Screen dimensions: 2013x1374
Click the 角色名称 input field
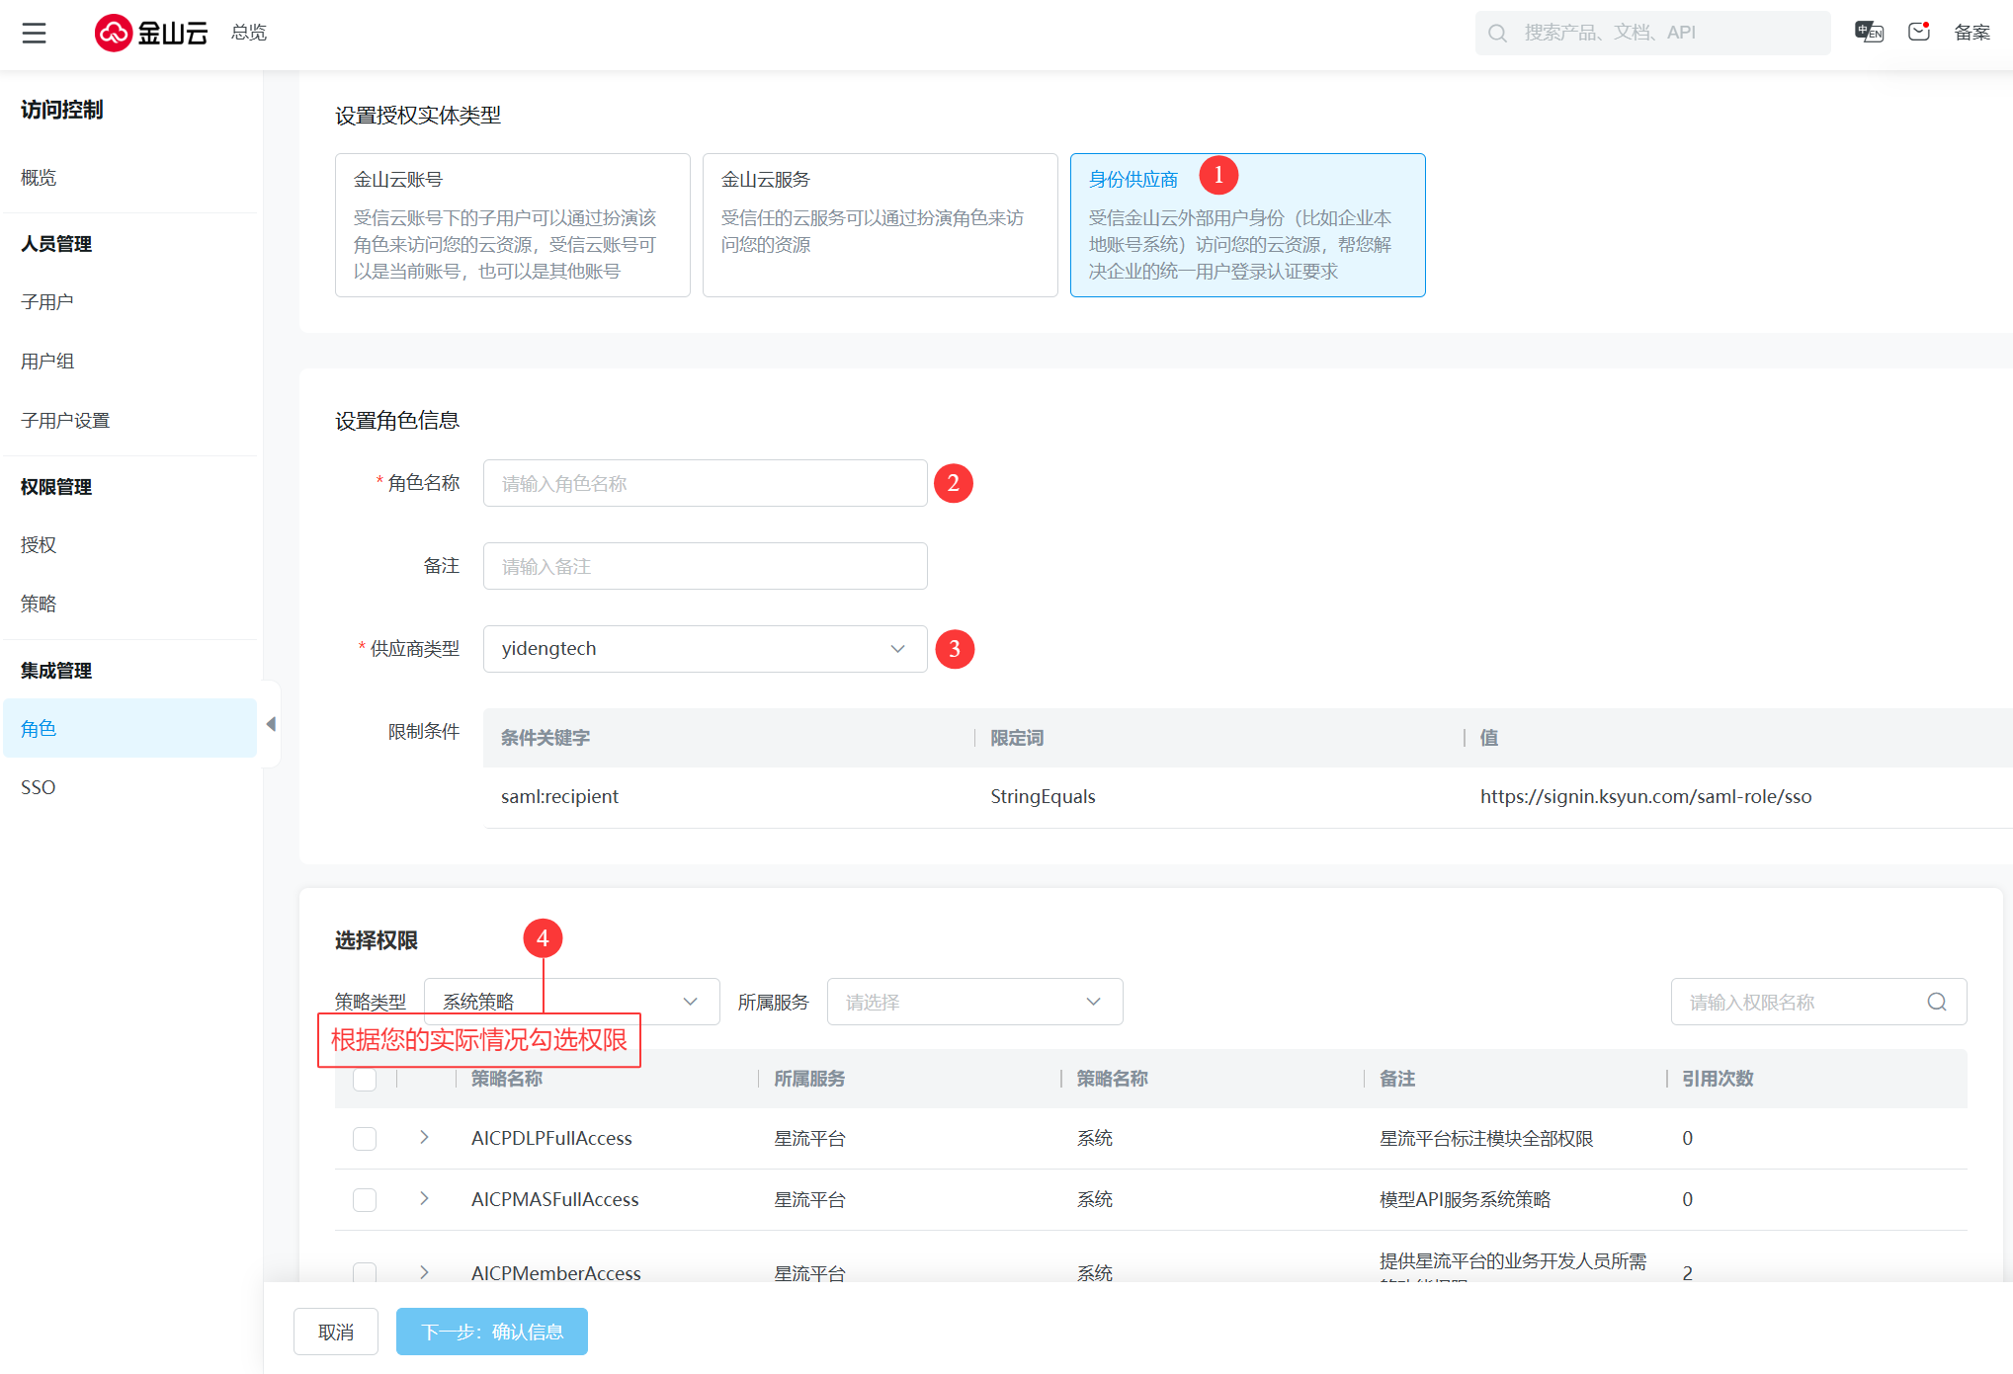pyautogui.click(x=705, y=483)
